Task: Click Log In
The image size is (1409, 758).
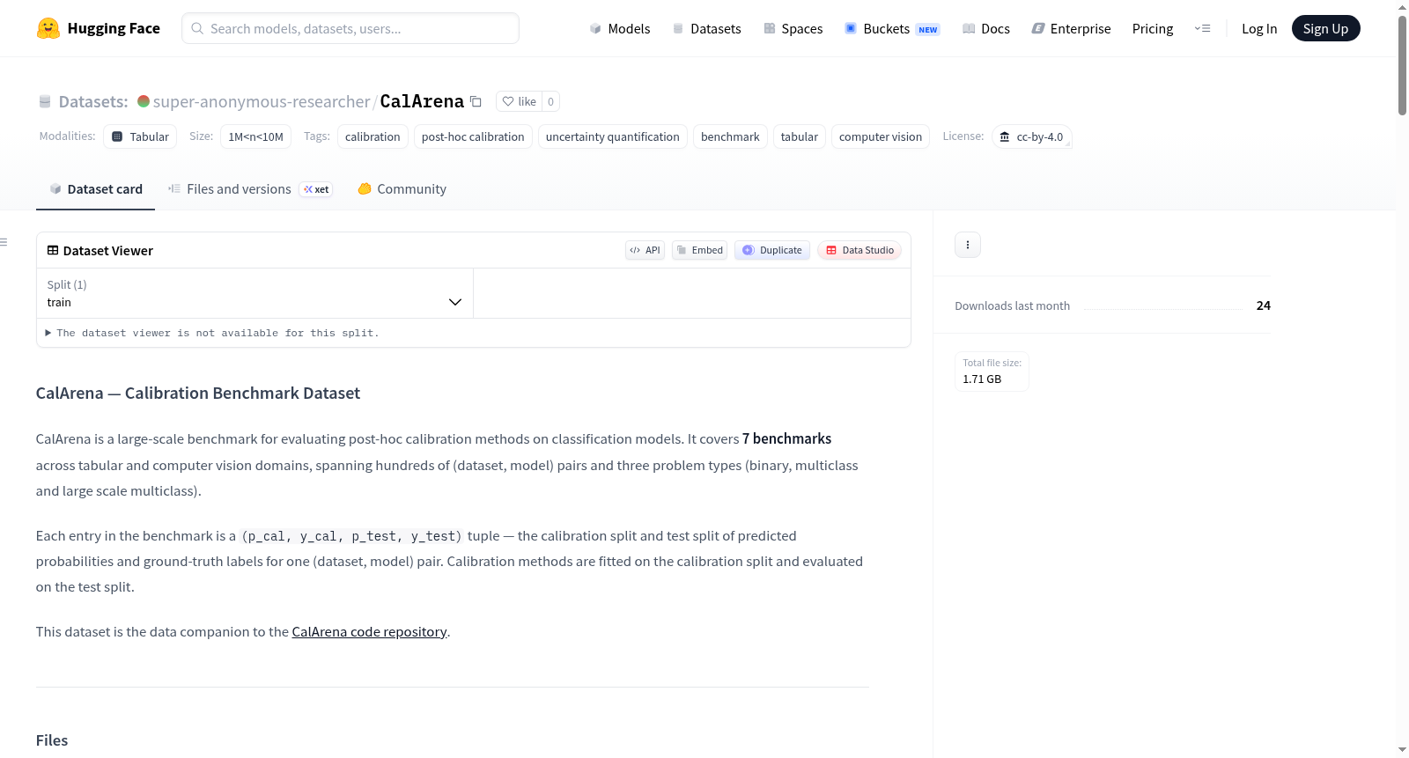Action: point(1259,28)
